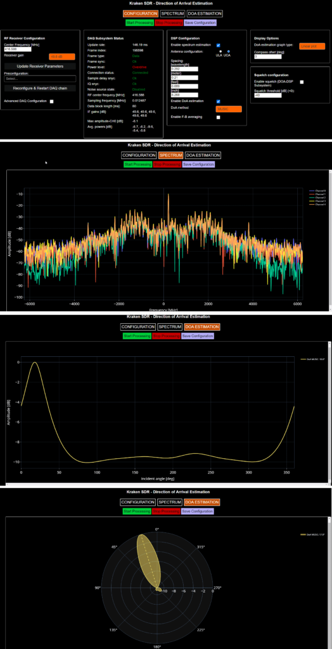Click the Sampling frequency 0.012487 value
Screen dimensions: 332x649
tap(140, 101)
